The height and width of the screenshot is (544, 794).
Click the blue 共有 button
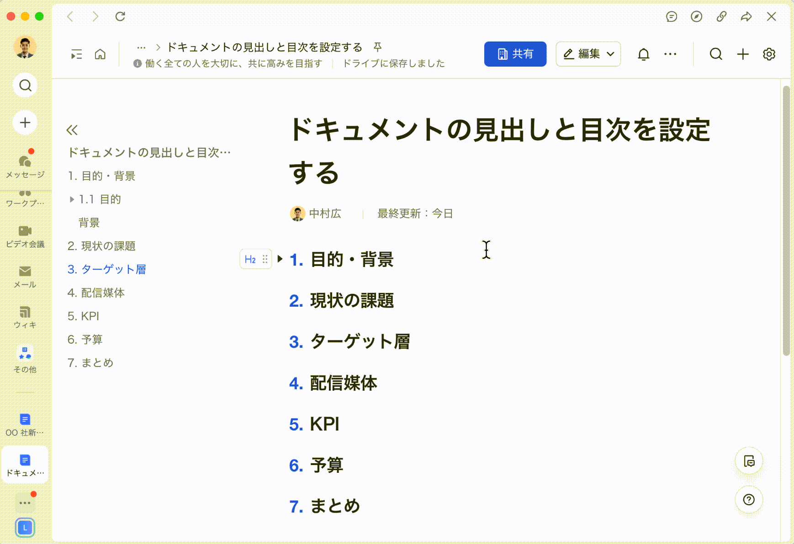(x=515, y=54)
